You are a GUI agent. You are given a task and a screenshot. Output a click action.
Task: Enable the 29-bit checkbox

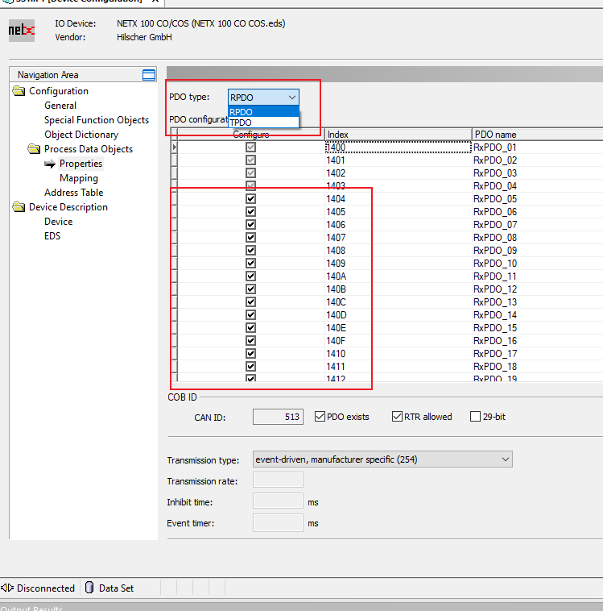(475, 417)
